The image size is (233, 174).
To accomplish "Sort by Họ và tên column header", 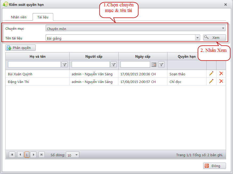I will coord(37,56).
